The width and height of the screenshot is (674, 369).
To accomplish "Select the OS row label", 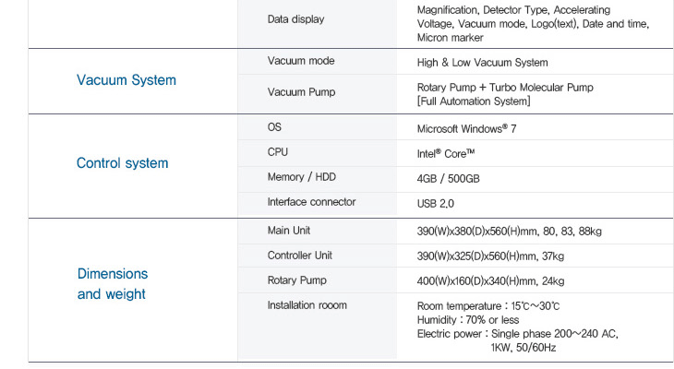I will coord(274,127).
